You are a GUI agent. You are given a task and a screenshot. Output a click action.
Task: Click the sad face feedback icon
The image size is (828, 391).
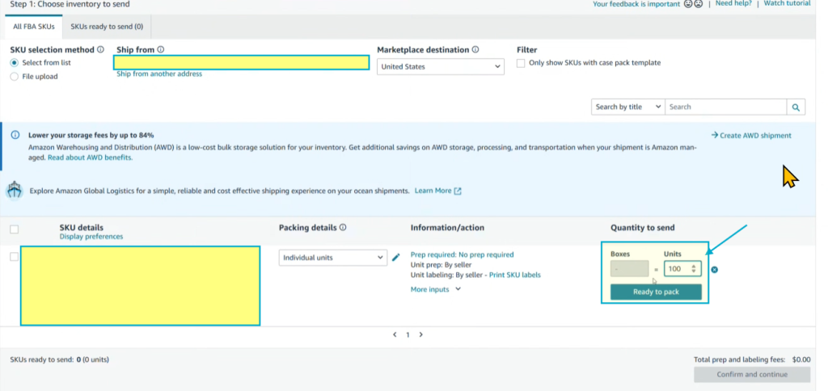pyautogui.click(x=698, y=4)
